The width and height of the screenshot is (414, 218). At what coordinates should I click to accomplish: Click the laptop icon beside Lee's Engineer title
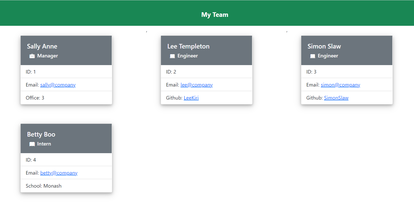tap(172, 56)
